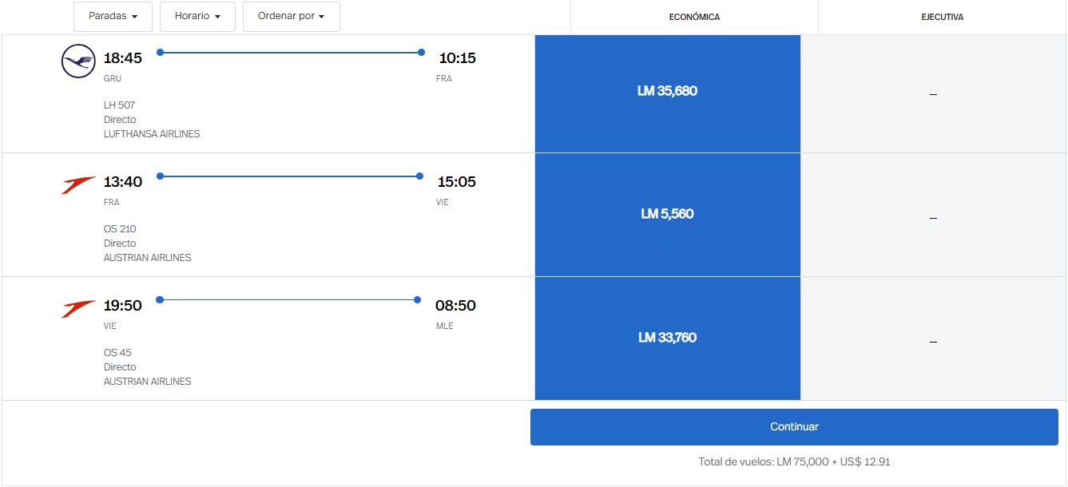Screen dimensions: 1068x487
Task: Click the executive cell for flight OS 210
Action: click(933, 217)
